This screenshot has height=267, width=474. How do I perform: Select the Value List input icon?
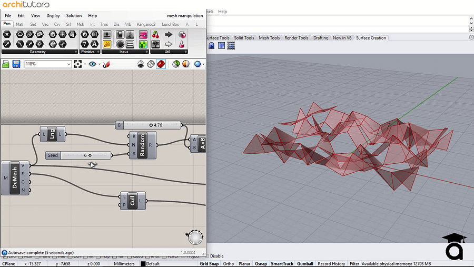click(x=130, y=44)
